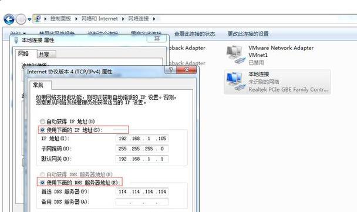The height and width of the screenshot is (212, 357).
Task: Select 自动获得 DNS 服务器地址 radio button
Action: click(42, 174)
